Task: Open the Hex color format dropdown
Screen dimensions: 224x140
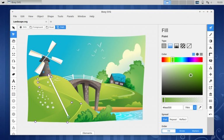Action: pyautogui.click(x=190, y=107)
